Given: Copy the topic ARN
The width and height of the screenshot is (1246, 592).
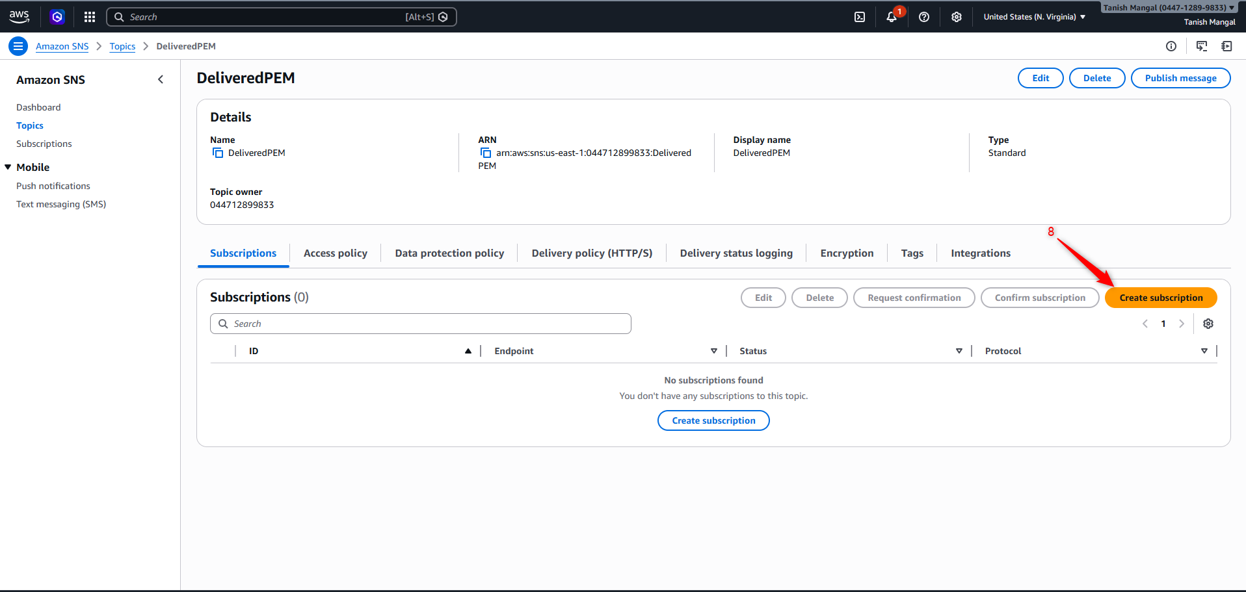Looking at the screenshot, I should [485, 153].
